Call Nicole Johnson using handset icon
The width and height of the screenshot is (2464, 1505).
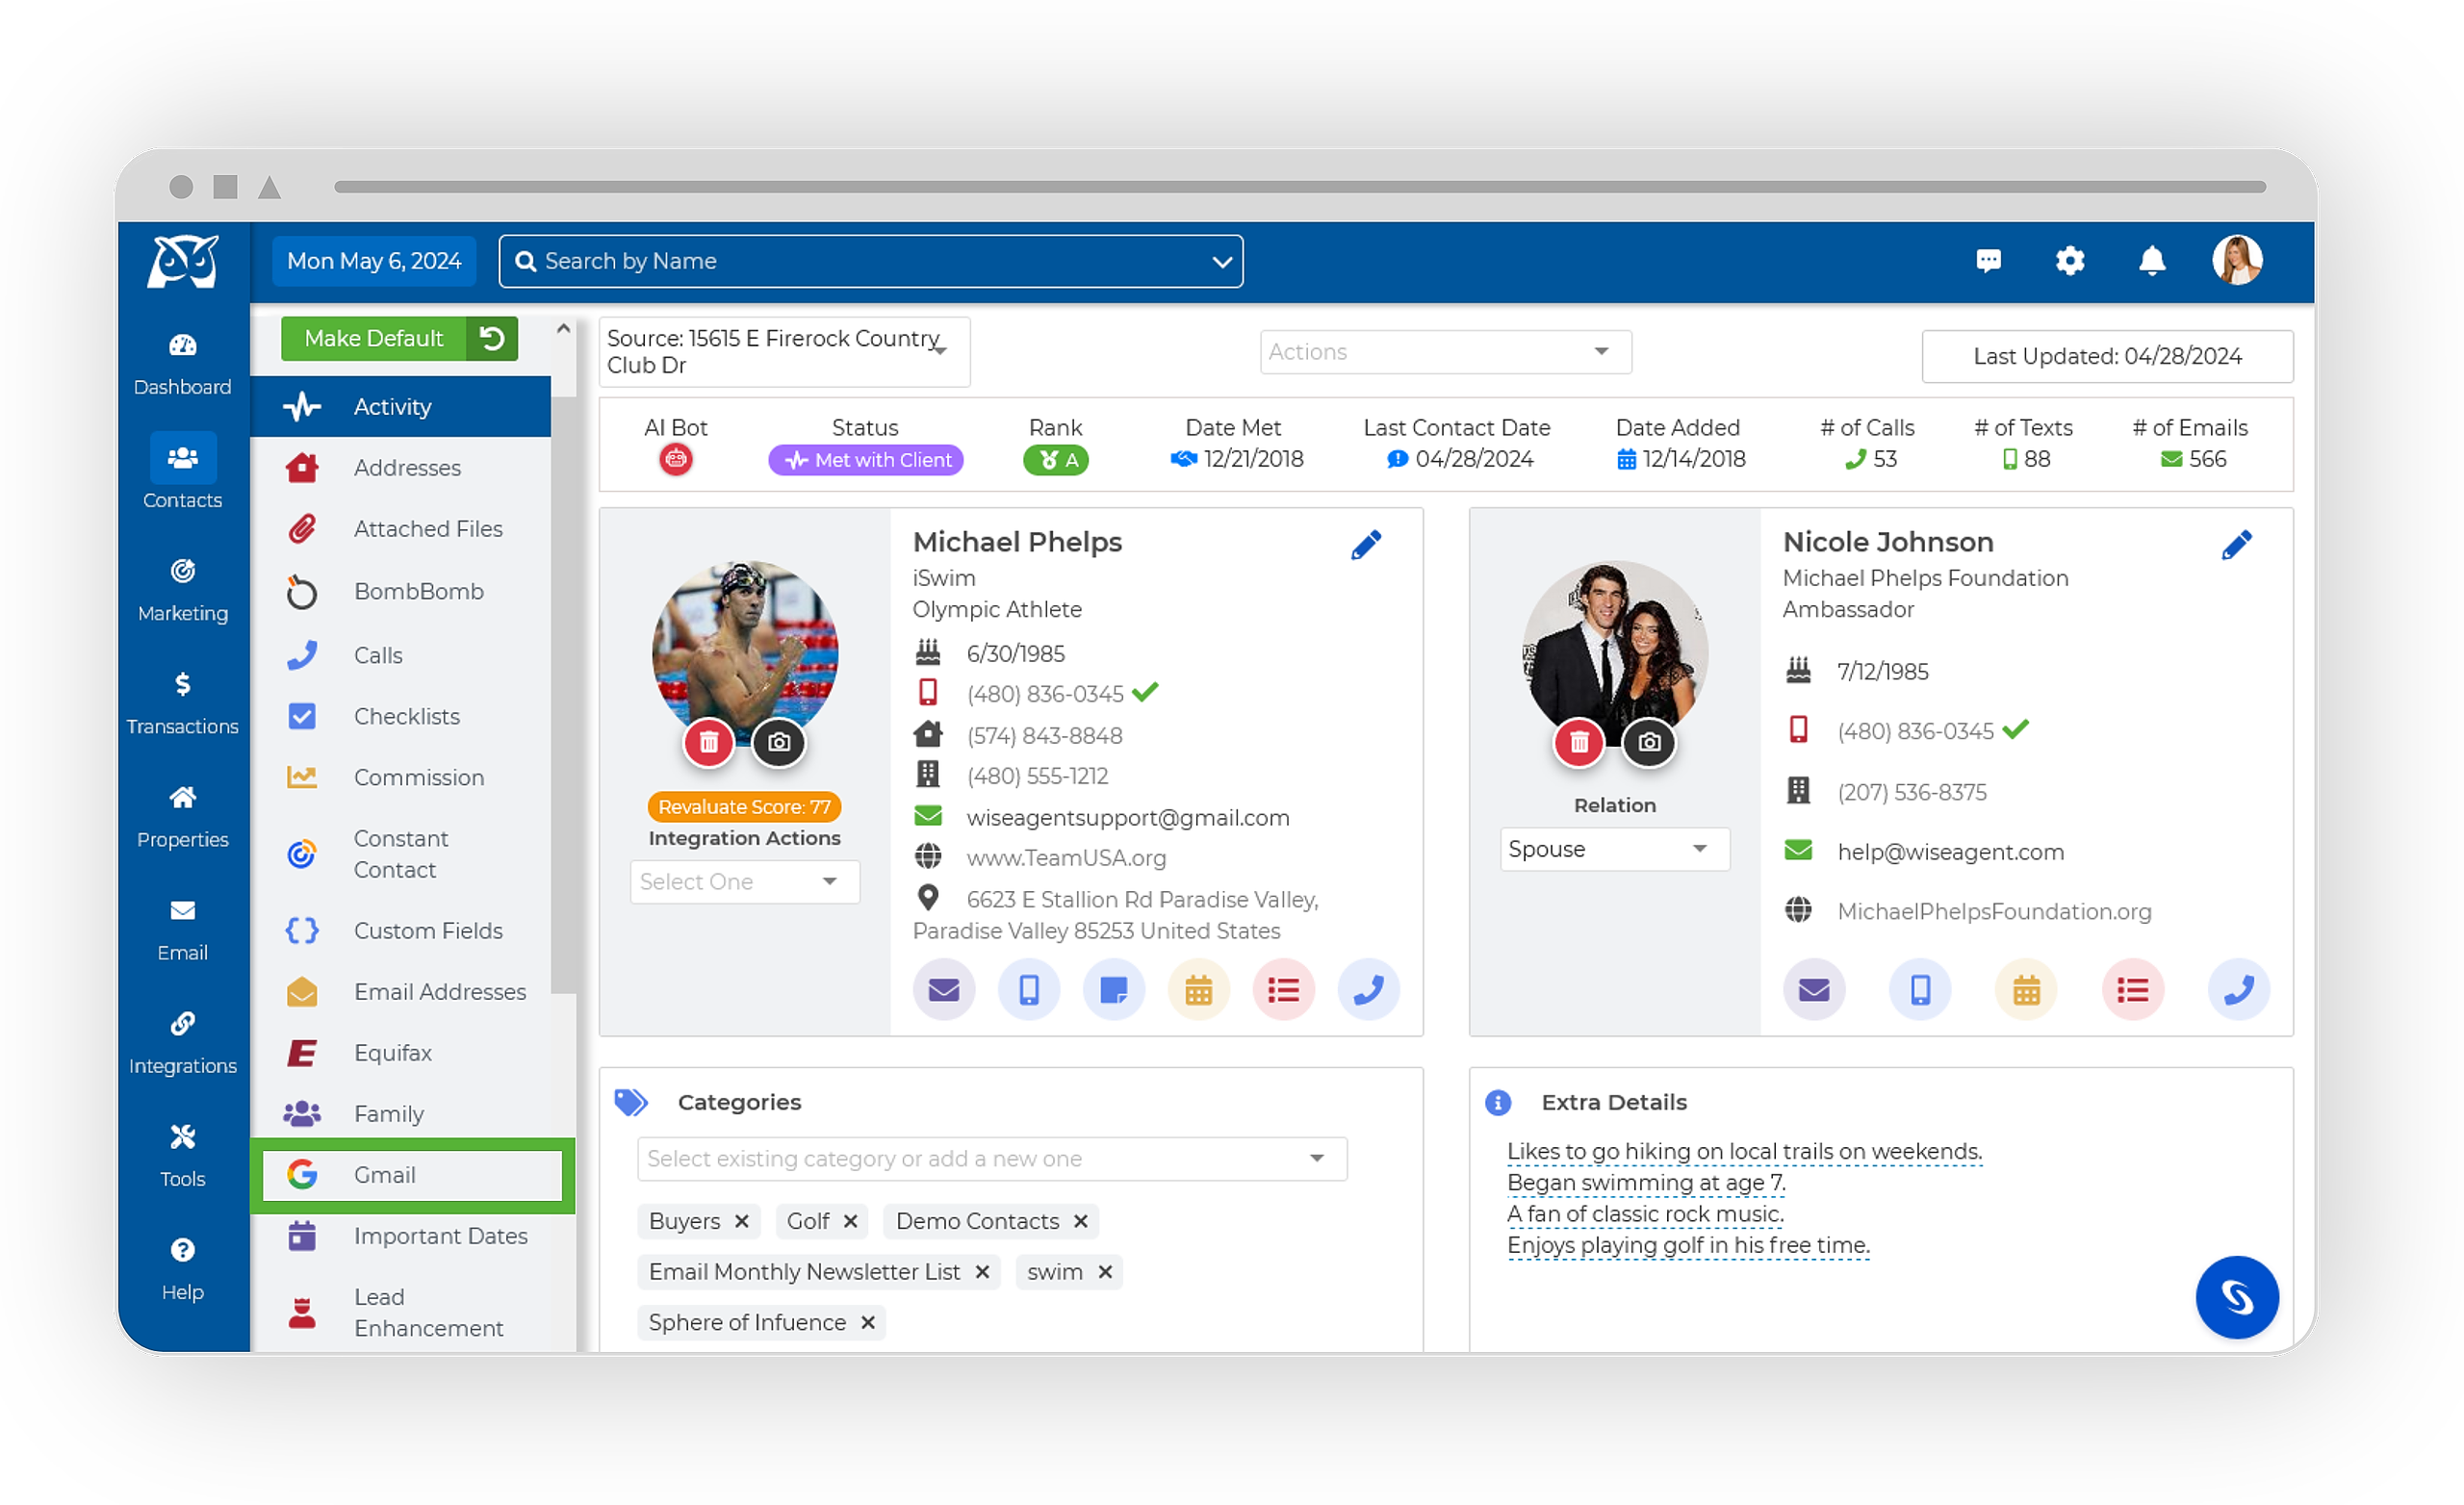tap(2239, 990)
